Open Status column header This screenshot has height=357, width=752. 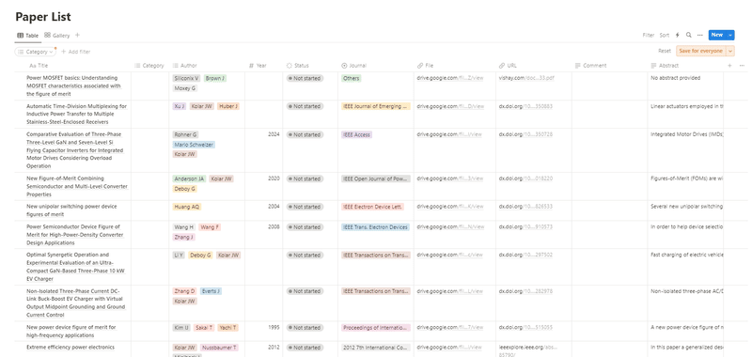click(297, 66)
